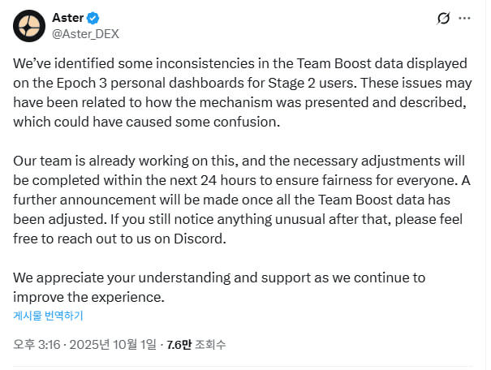The image size is (491, 370).
Task: Open the three-dot more options menu
Action: pos(464,18)
